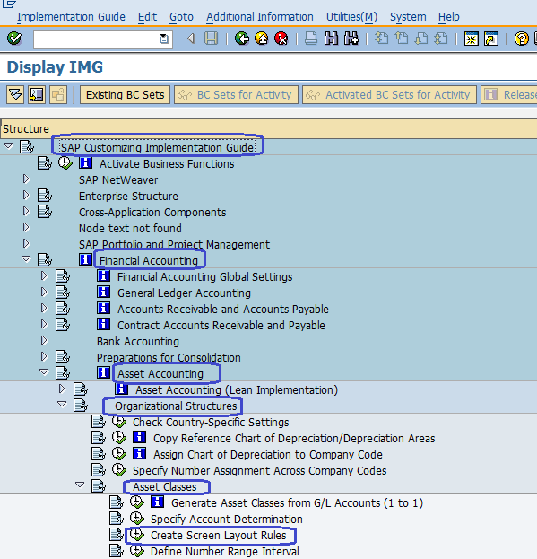Viewport: 537px width, 559px height.
Task: Click the green checkmark Enter icon
Action: (14, 39)
